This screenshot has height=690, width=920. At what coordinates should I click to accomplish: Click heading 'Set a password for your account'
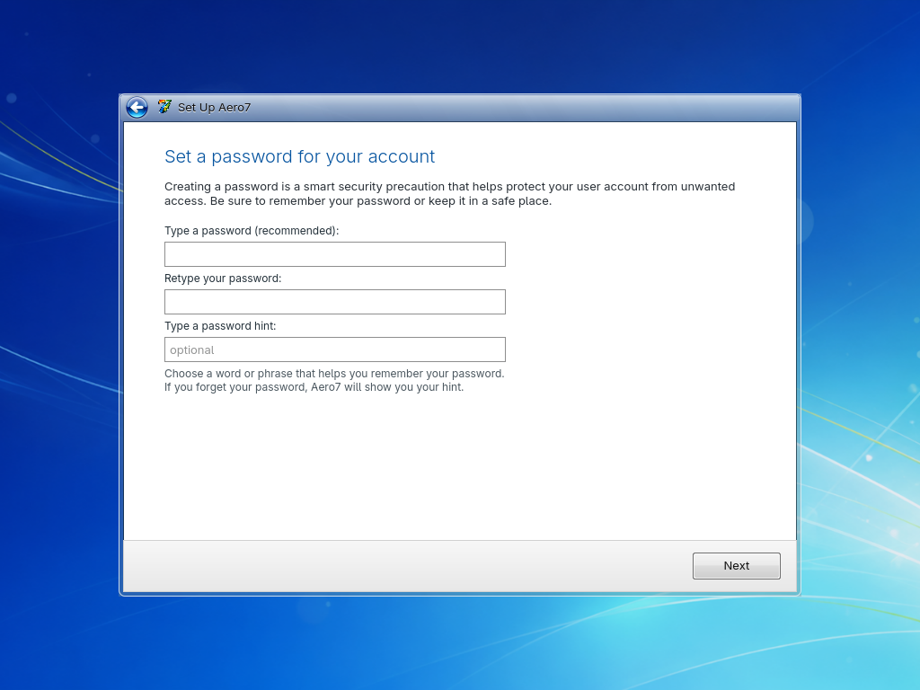[x=299, y=156]
